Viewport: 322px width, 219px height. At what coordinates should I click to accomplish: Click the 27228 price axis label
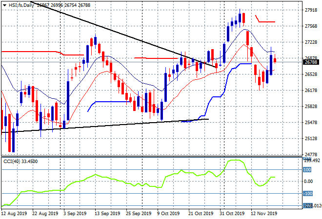point(311,42)
